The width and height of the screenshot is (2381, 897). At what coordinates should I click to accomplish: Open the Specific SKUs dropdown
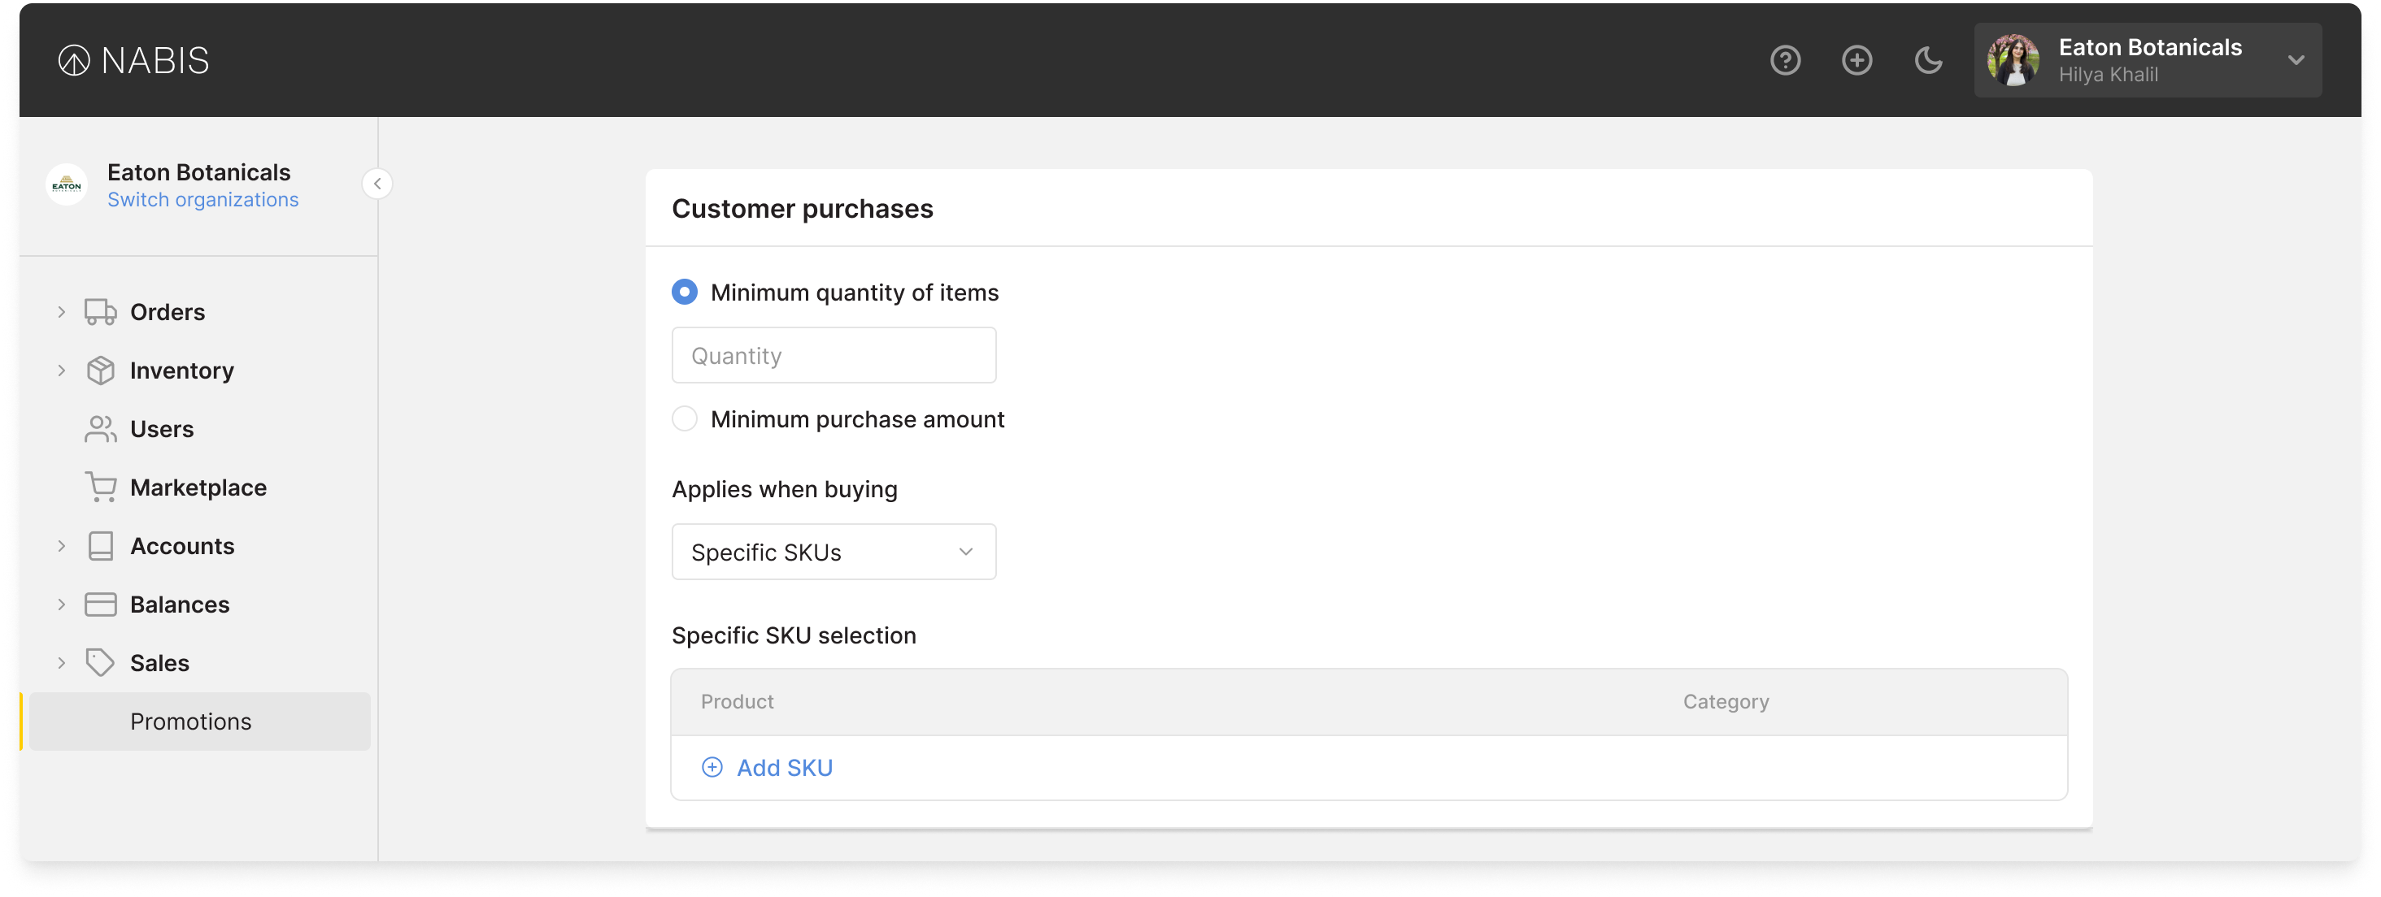(833, 552)
